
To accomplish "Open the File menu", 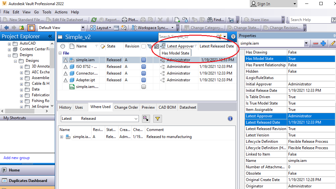I will [6, 12].
